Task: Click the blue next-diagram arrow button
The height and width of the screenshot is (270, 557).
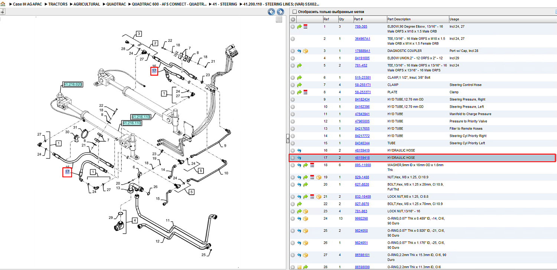Action: [280, 12]
